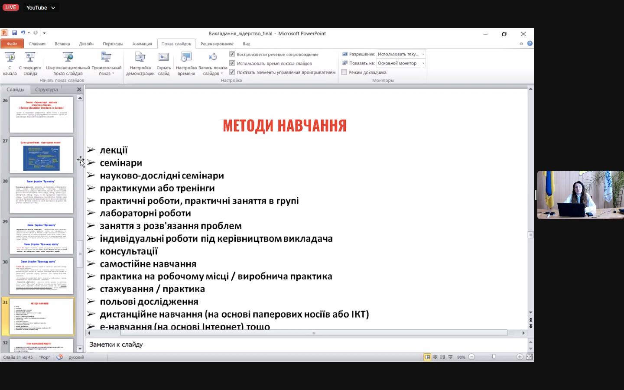This screenshot has height=390, width=624.
Task: Open the 'Показать на' monitor dropdown
Action: coord(423,63)
